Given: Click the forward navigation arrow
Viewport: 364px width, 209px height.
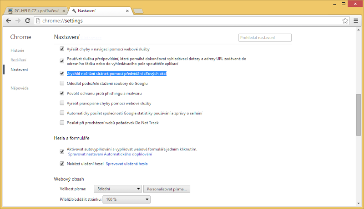Looking at the screenshot, I should pos(18,20).
